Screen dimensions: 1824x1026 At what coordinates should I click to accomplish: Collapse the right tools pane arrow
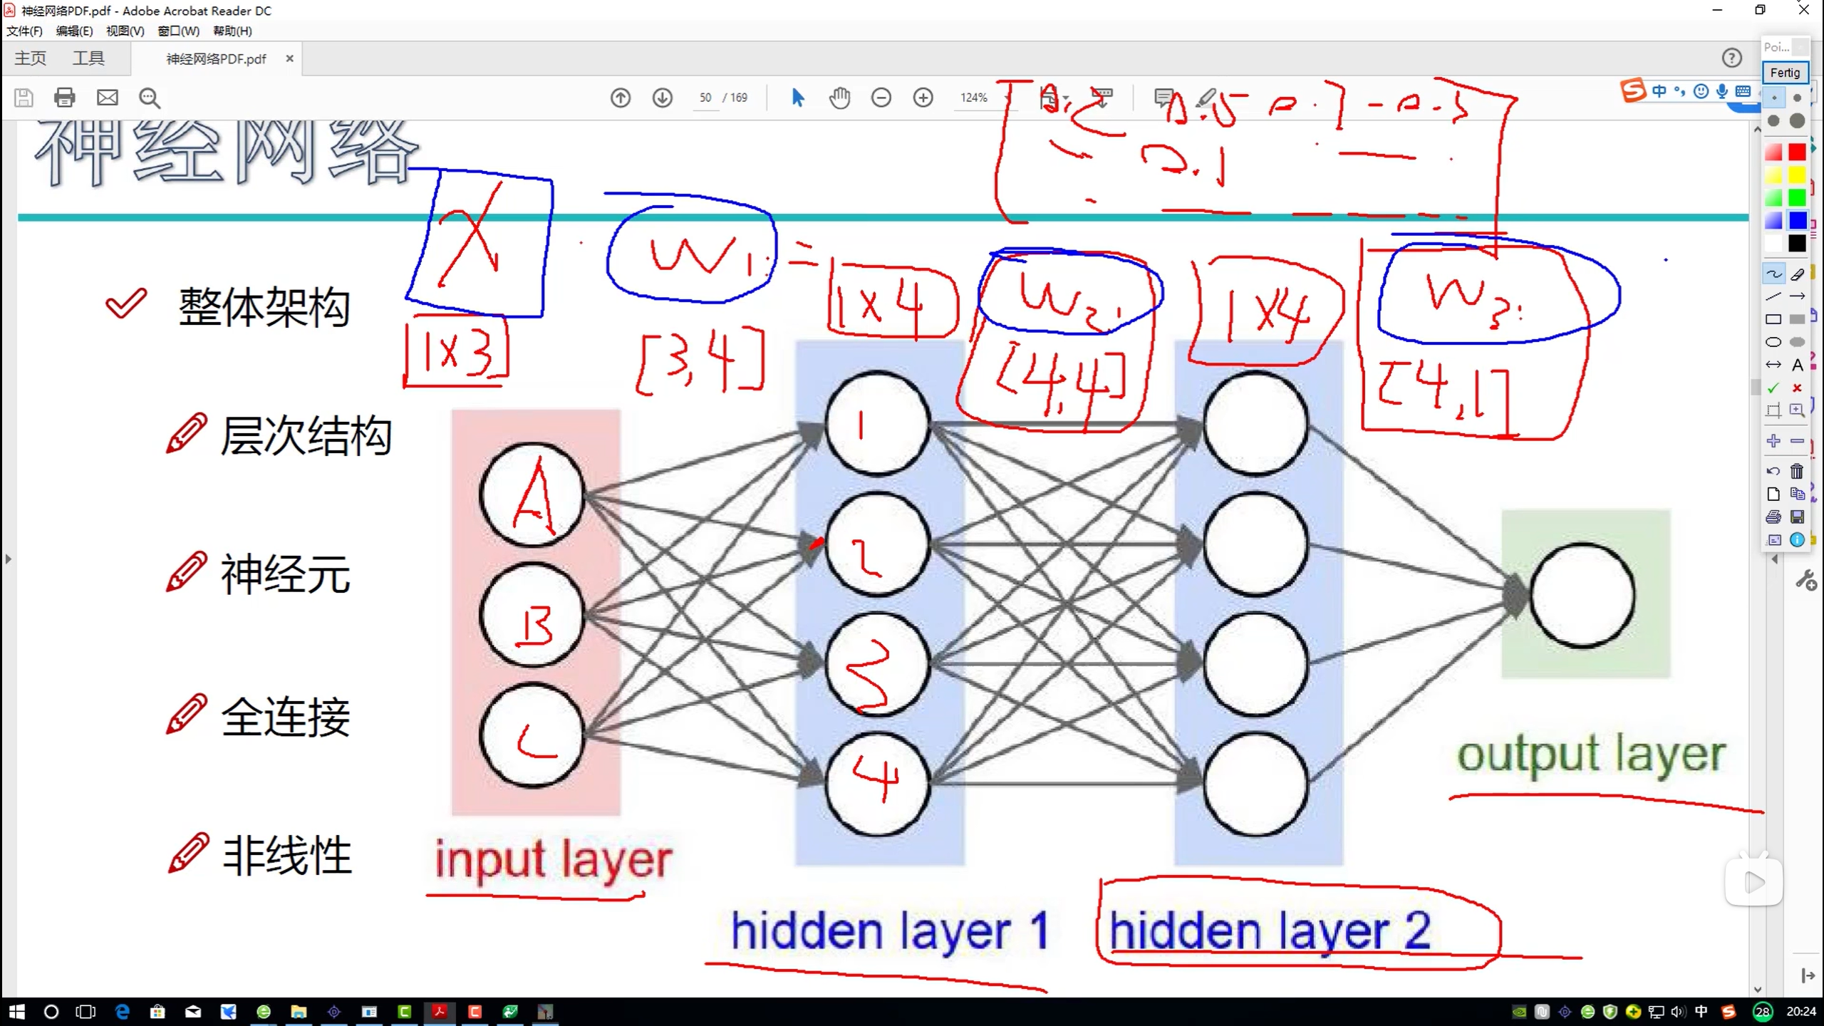(x=1775, y=559)
